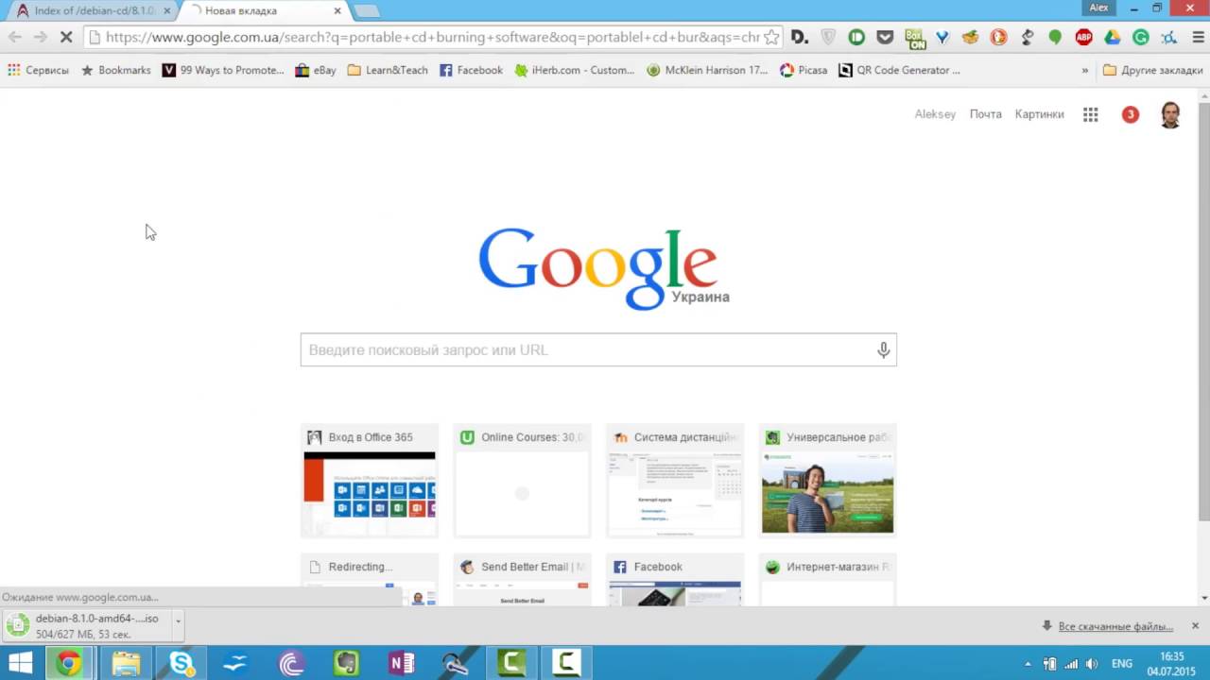1210x680 pixels.
Task: Open the Evernote taskbar icon
Action: [346, 663]
